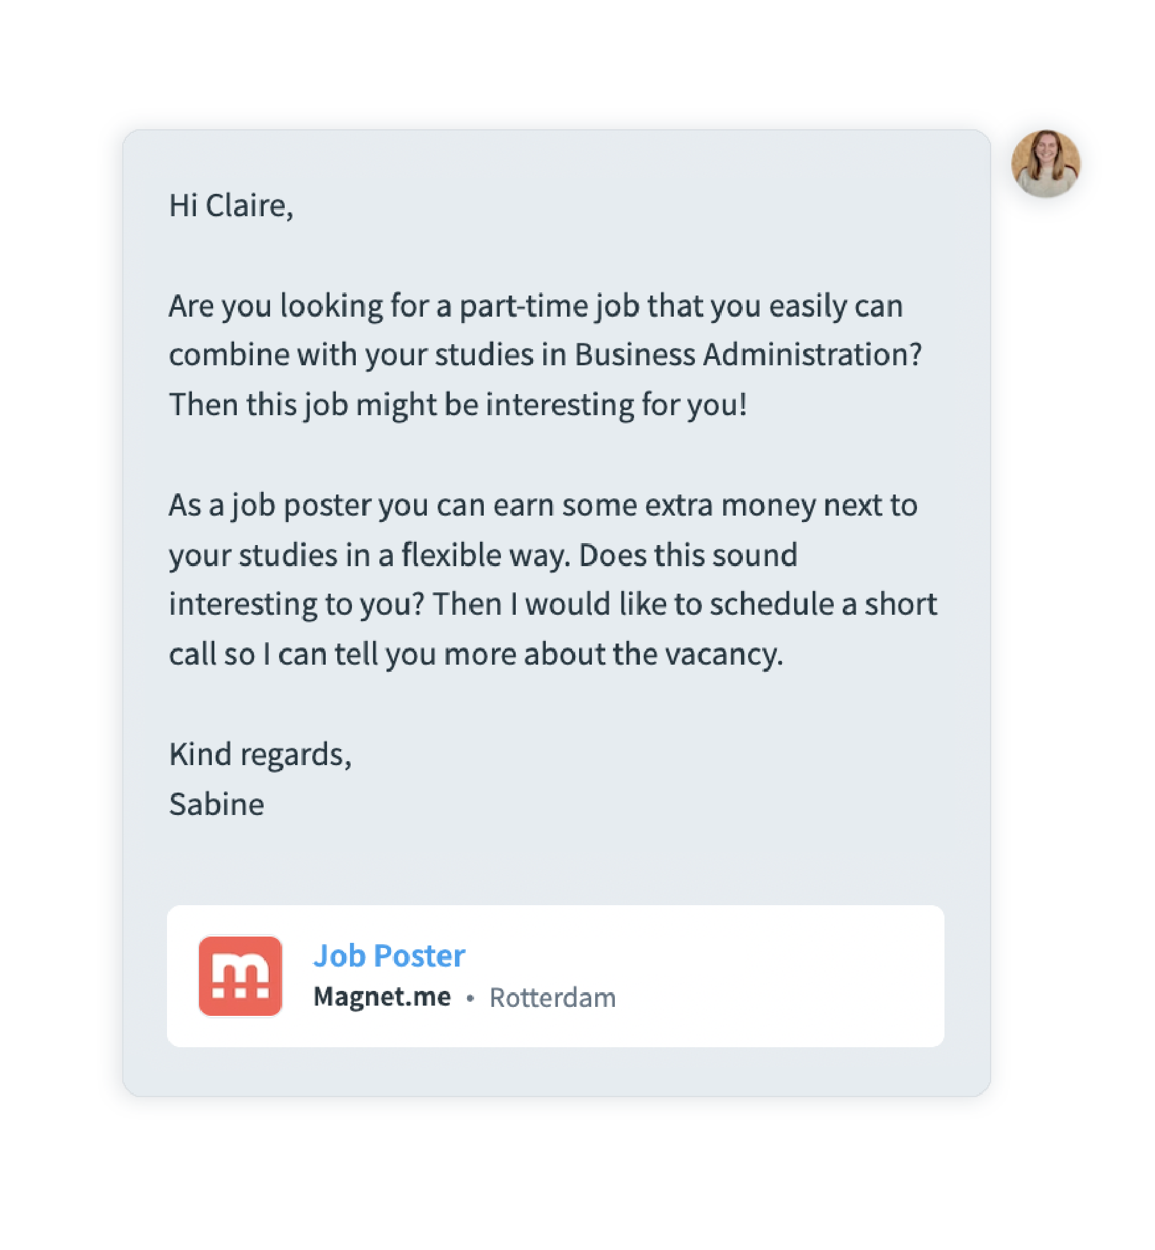Click the blue 'Job Poster' title text
The height and width of the screenshot is (1250, 1155).
point(389,956)
